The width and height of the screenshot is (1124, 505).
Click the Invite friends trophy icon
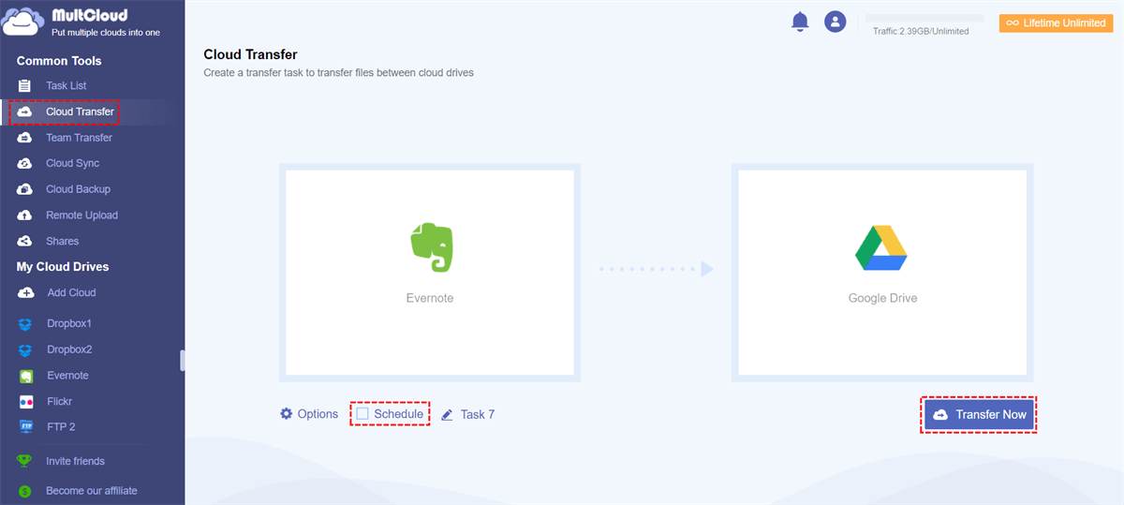pos(24,461)
